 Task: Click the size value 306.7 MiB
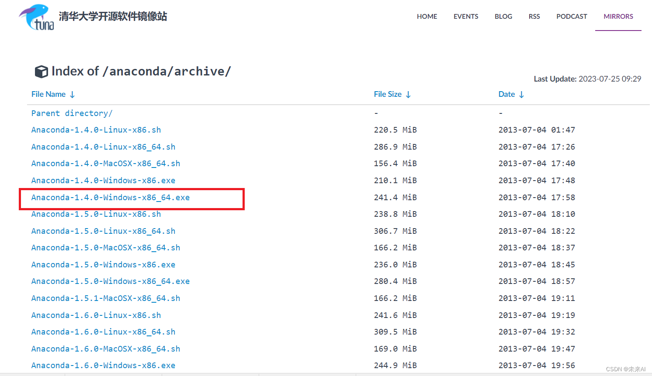pyautogui.click(x=395, y=231)
